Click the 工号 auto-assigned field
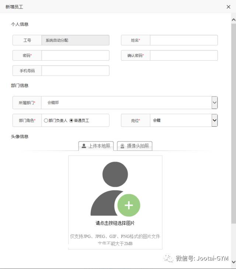 pyautogui.click(x=75, y=40)
